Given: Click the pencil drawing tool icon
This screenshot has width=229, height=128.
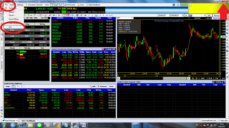Looking at the screenshot, I should point(64,15).
